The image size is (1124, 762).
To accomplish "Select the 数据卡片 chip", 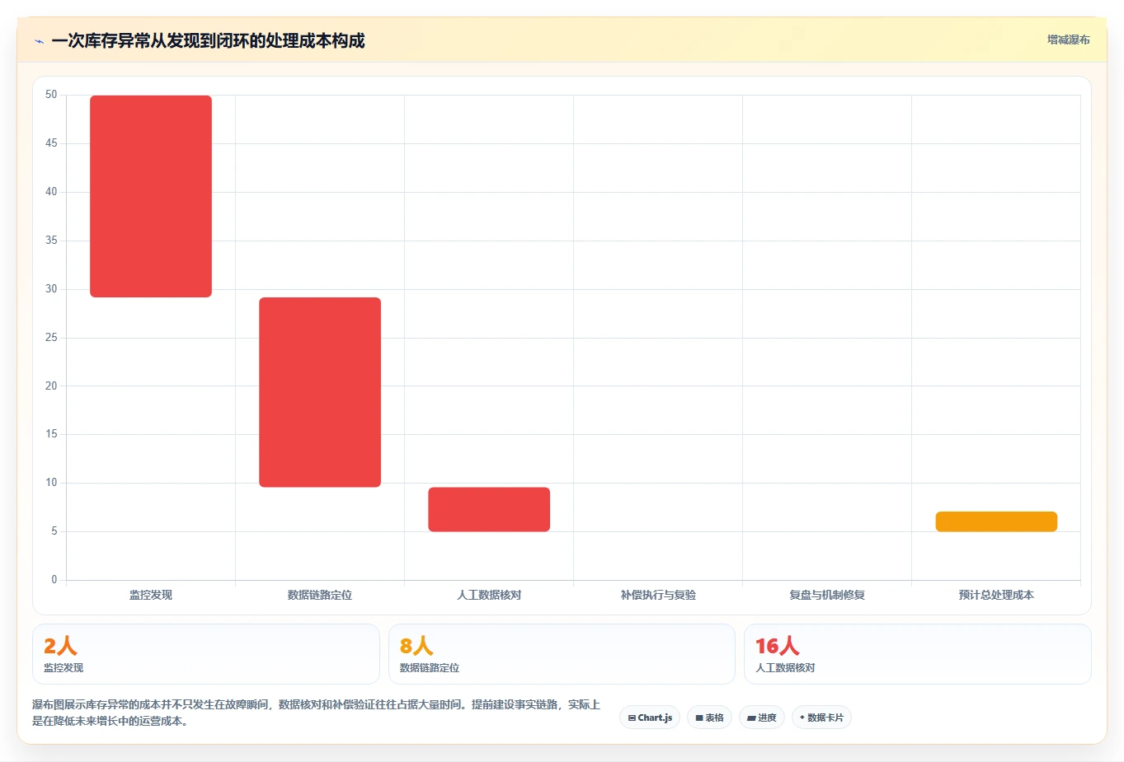I will click(x=821, y=718).
